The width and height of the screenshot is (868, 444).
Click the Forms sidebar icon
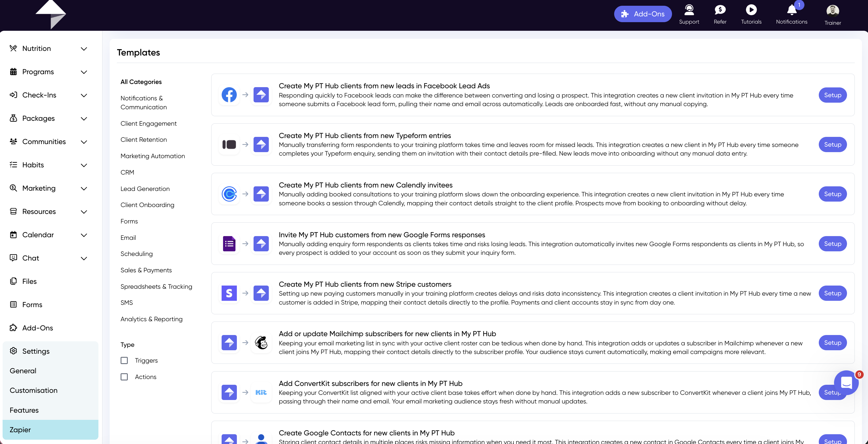click(14, 304)
